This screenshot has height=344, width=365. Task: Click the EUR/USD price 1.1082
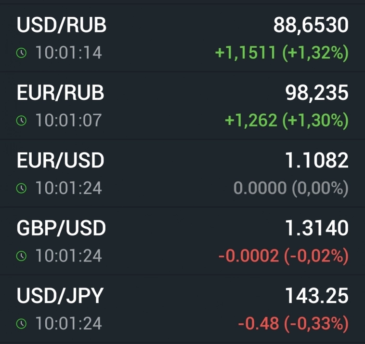(317, 161)
